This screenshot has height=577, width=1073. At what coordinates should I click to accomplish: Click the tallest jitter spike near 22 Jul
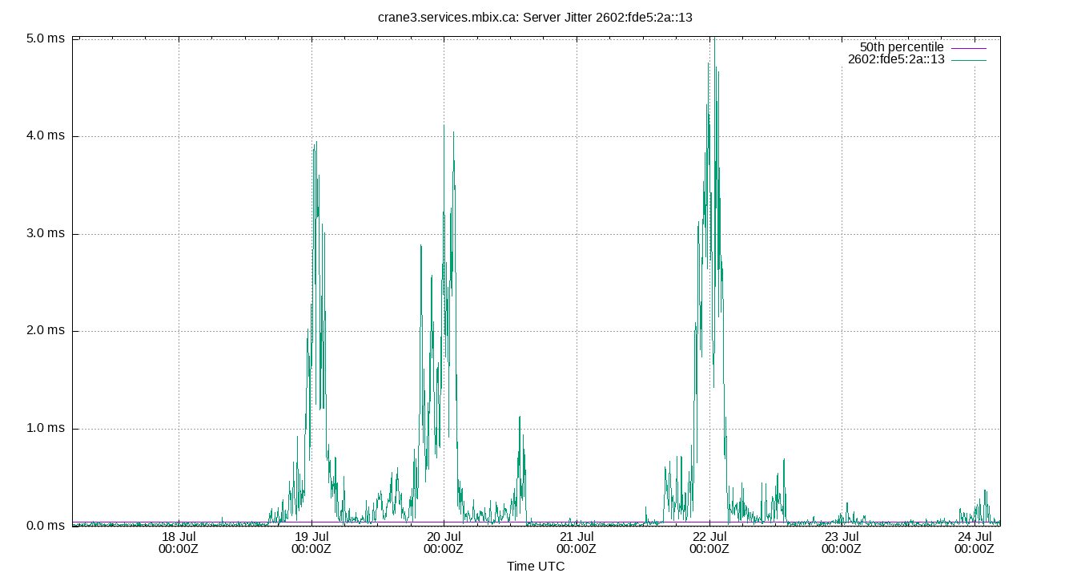pyautogui.click(x=713, y=39)
